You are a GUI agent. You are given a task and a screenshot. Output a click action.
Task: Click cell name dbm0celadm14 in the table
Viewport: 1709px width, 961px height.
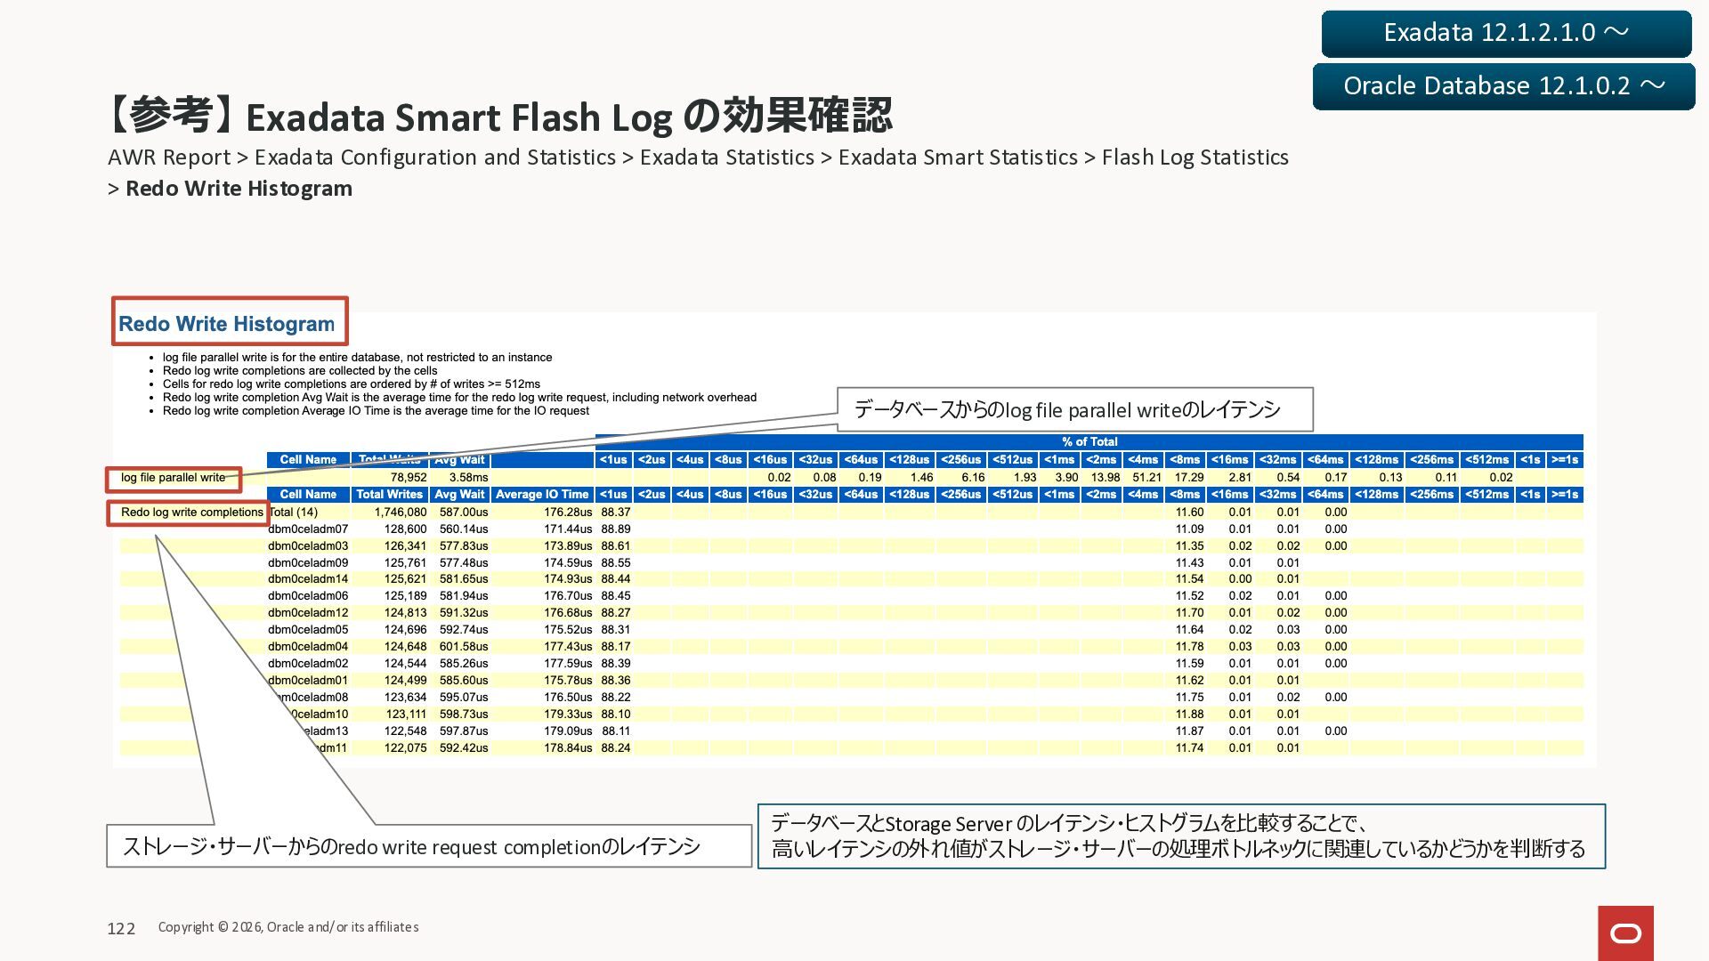(x=308, y=579)
